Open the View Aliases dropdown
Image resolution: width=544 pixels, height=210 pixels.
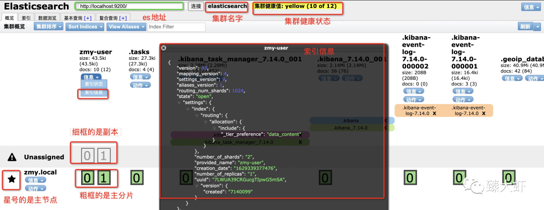tap(126, 27)
